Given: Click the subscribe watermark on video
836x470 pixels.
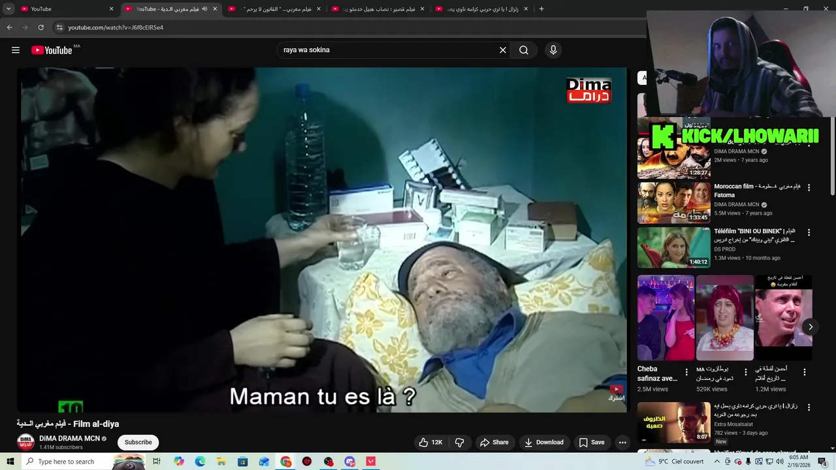Looking at the screenshot, I should coord(617,393).
